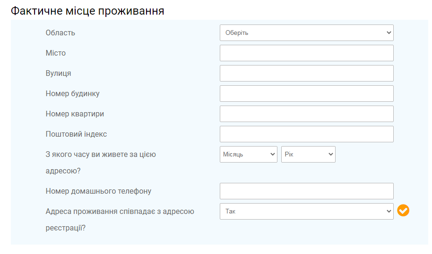Click the Область label text

coord(60,33)
